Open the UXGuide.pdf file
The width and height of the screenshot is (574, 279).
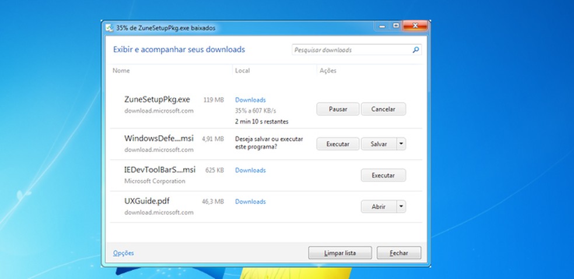379,207
